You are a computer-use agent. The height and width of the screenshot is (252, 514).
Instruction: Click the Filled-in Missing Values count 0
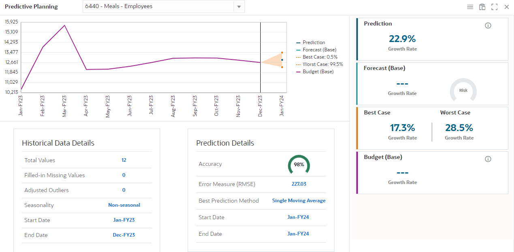tap(124, 175)
